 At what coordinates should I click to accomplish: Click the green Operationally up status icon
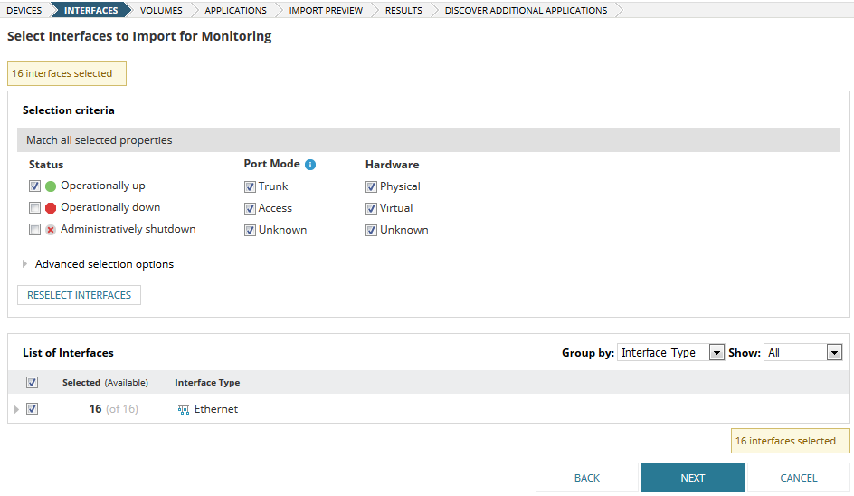(51, 186)
